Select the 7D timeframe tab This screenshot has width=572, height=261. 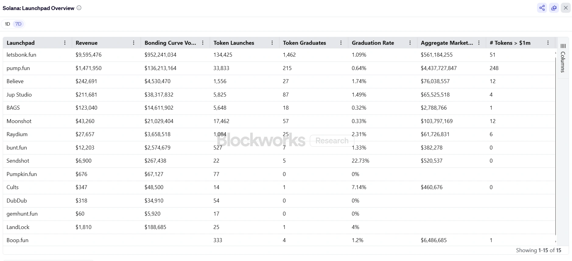pyautogui.click(x=18, y=24)
